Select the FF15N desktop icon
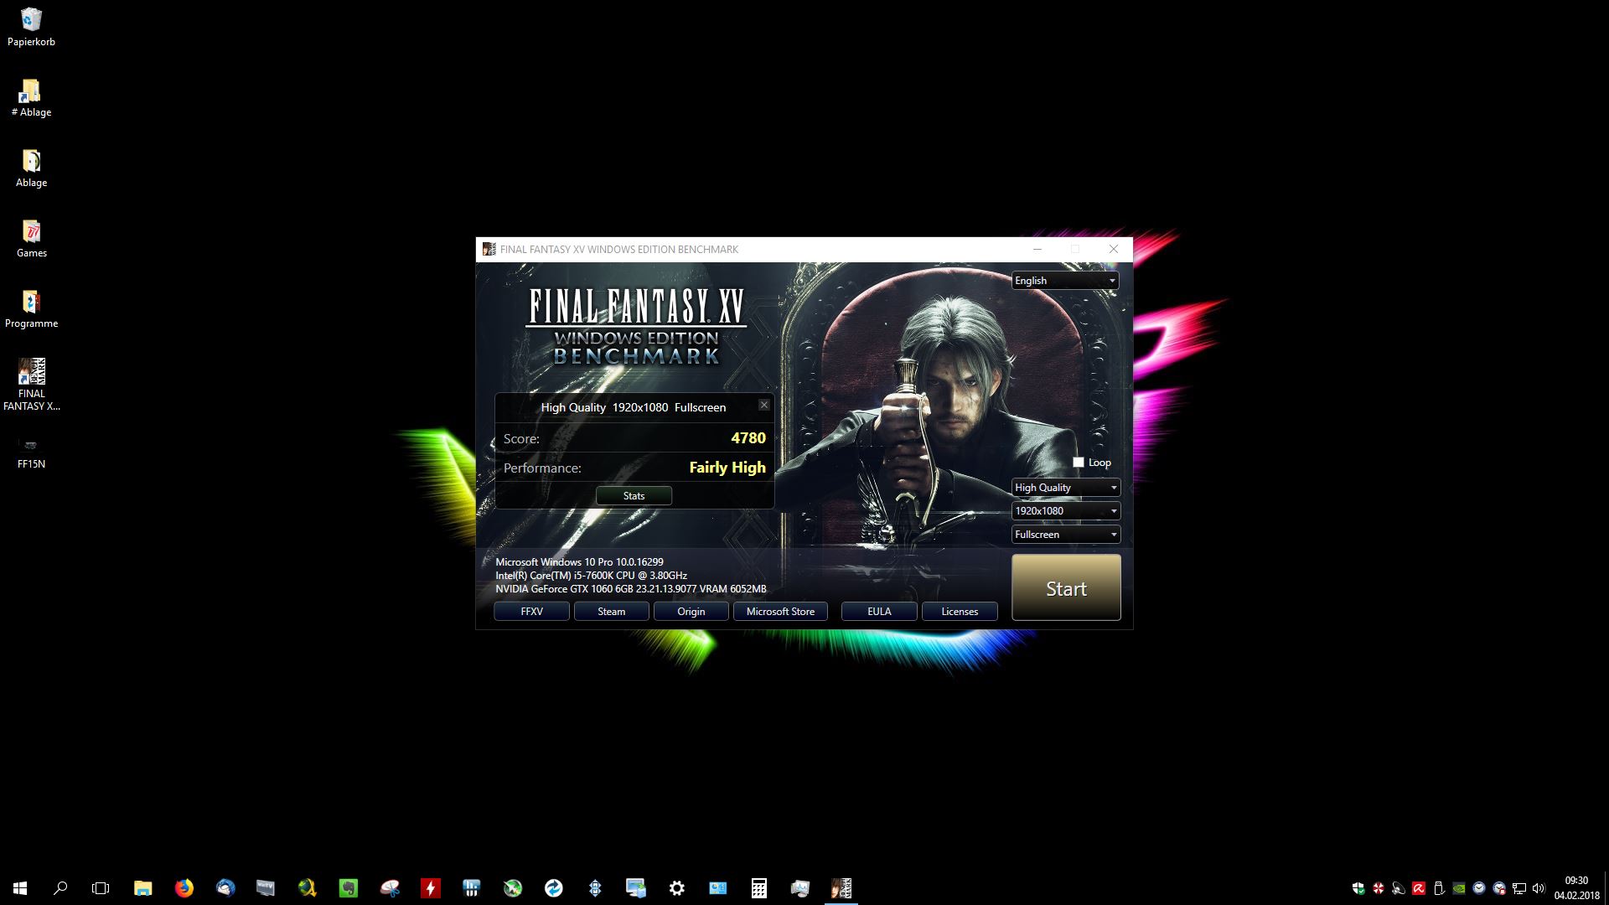The image size is (1609, 905). pos(31,452)
